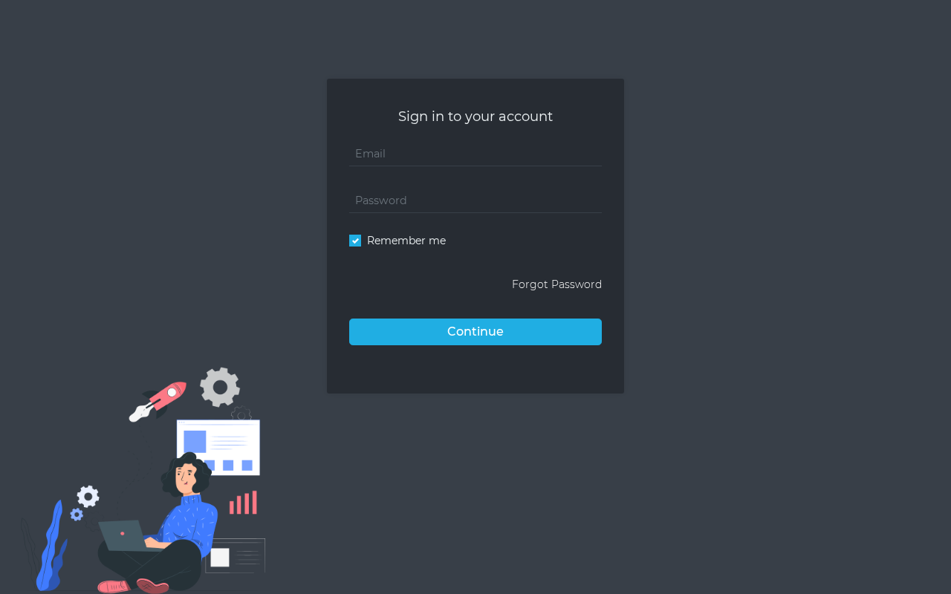Click the outlined gear behind the dashboard panel
This screenshot has height=594, width=951.
(x=241, y=414)
